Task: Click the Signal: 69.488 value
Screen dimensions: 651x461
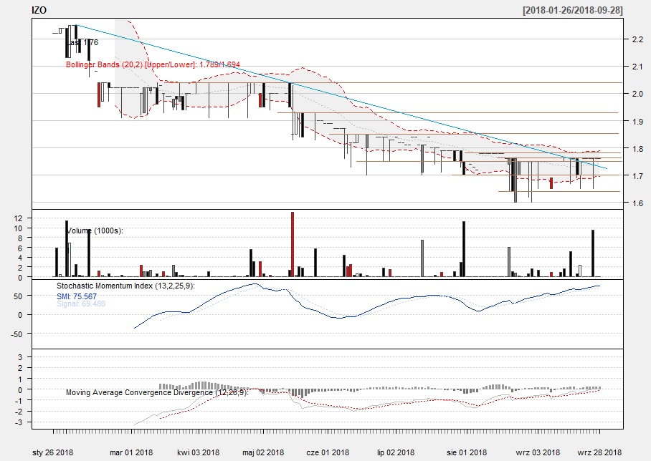Action: click(x=81, y=304)
